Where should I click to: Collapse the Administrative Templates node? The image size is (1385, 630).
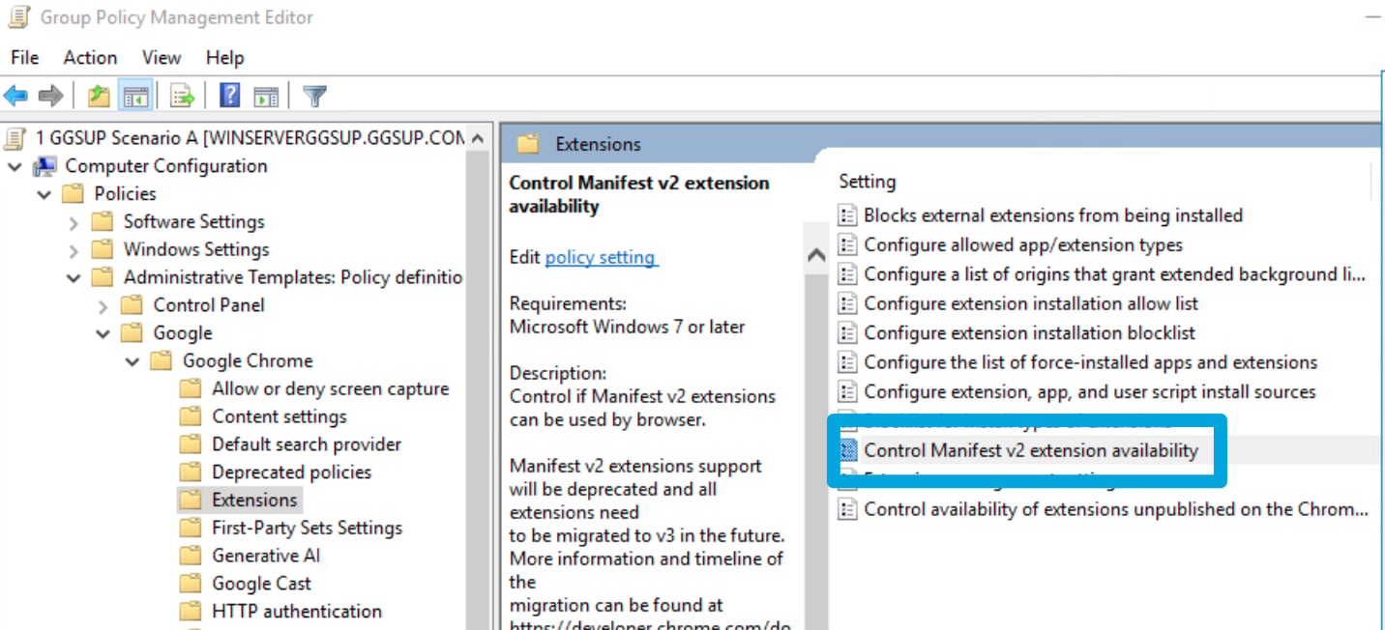click(x=74, y=278)
